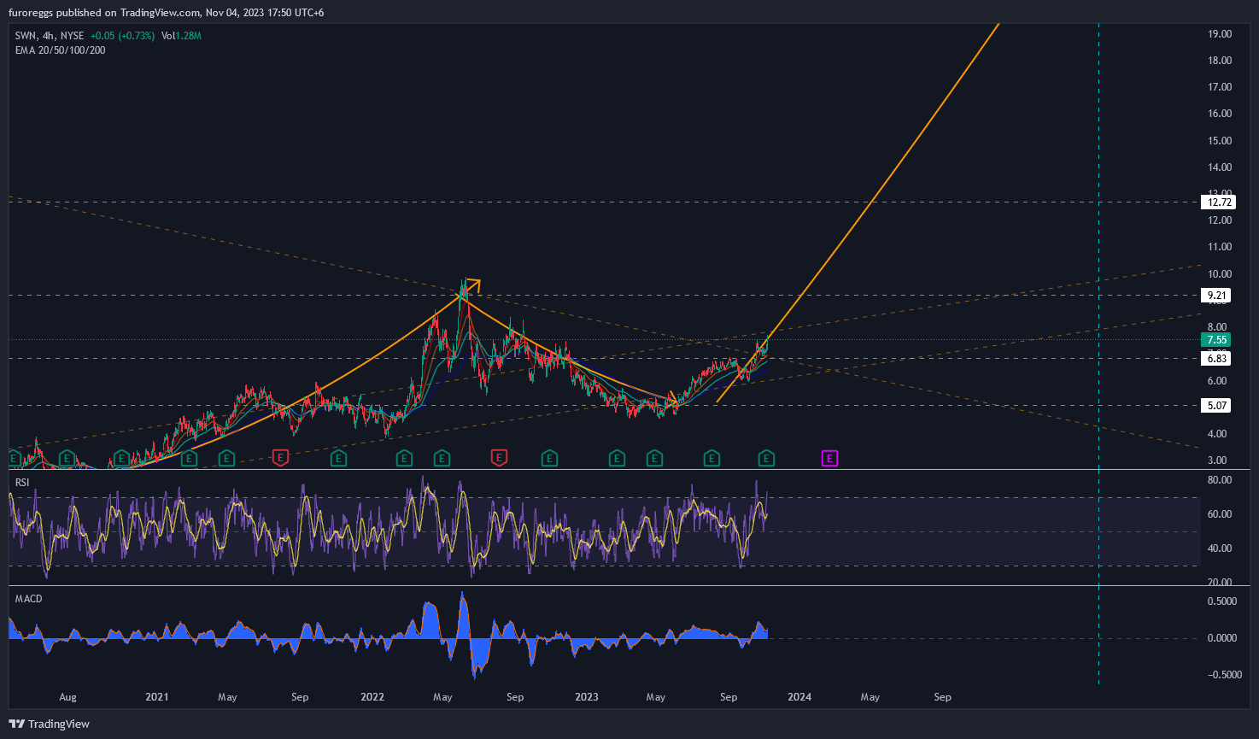Click the 9.21 price level label
Screen dimensions: 1259x739
(1216, 296)
